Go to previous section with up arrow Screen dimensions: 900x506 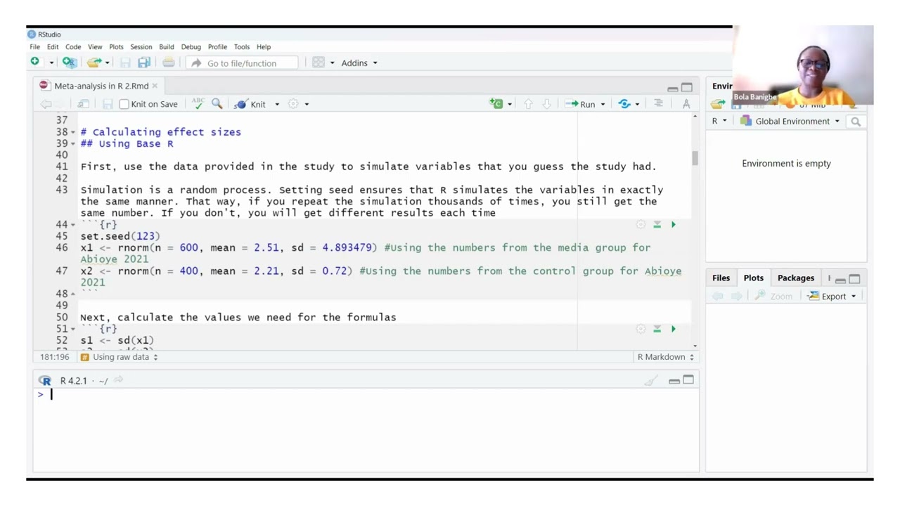528,104
